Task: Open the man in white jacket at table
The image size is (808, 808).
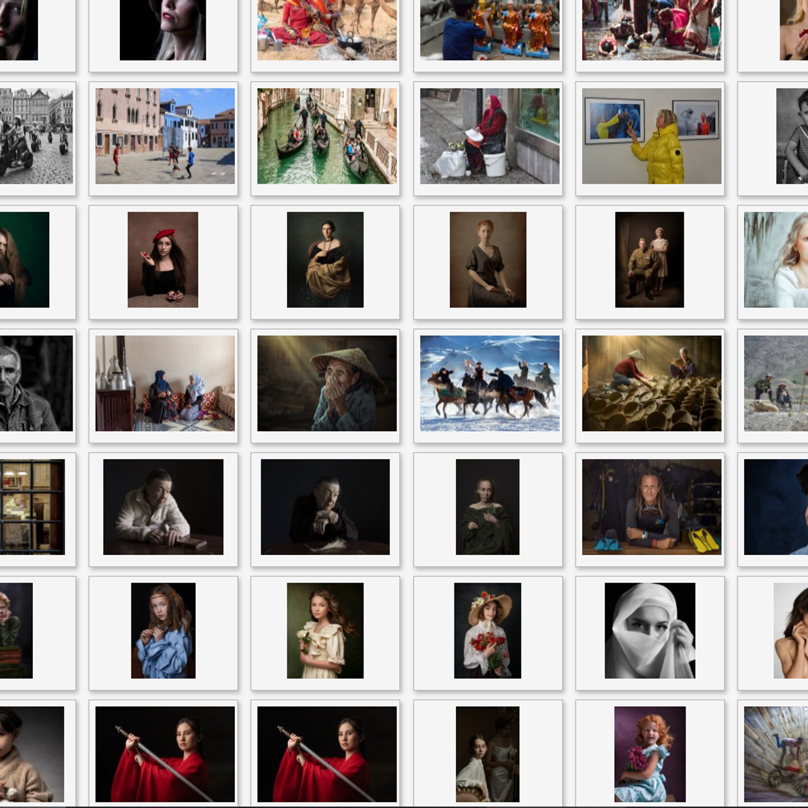Action: 163,508
